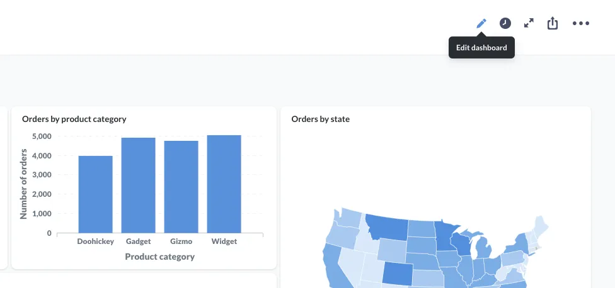Click Colorado on the orders map

[x=398, y=274]
